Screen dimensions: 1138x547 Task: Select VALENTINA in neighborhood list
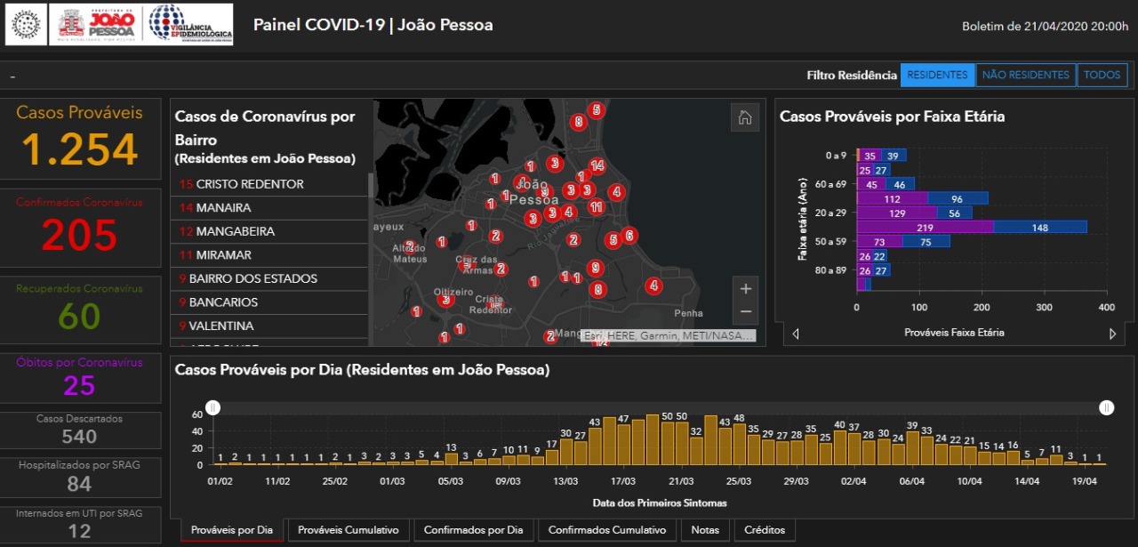click(269, 326)
